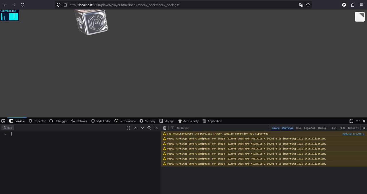
Task: Open the site information page icon
Action: [x=65, y=5]
